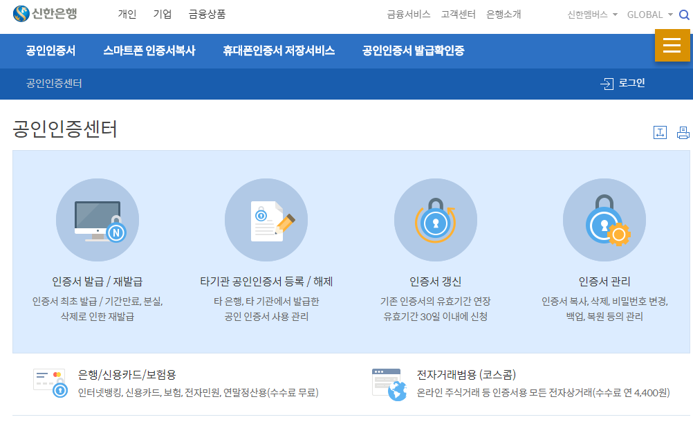Click the printer icon

tap(683, 132)
